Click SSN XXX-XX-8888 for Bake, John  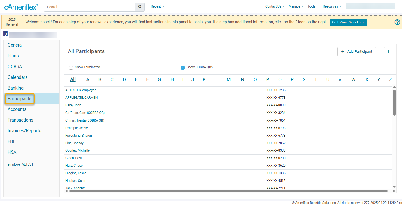276,105
